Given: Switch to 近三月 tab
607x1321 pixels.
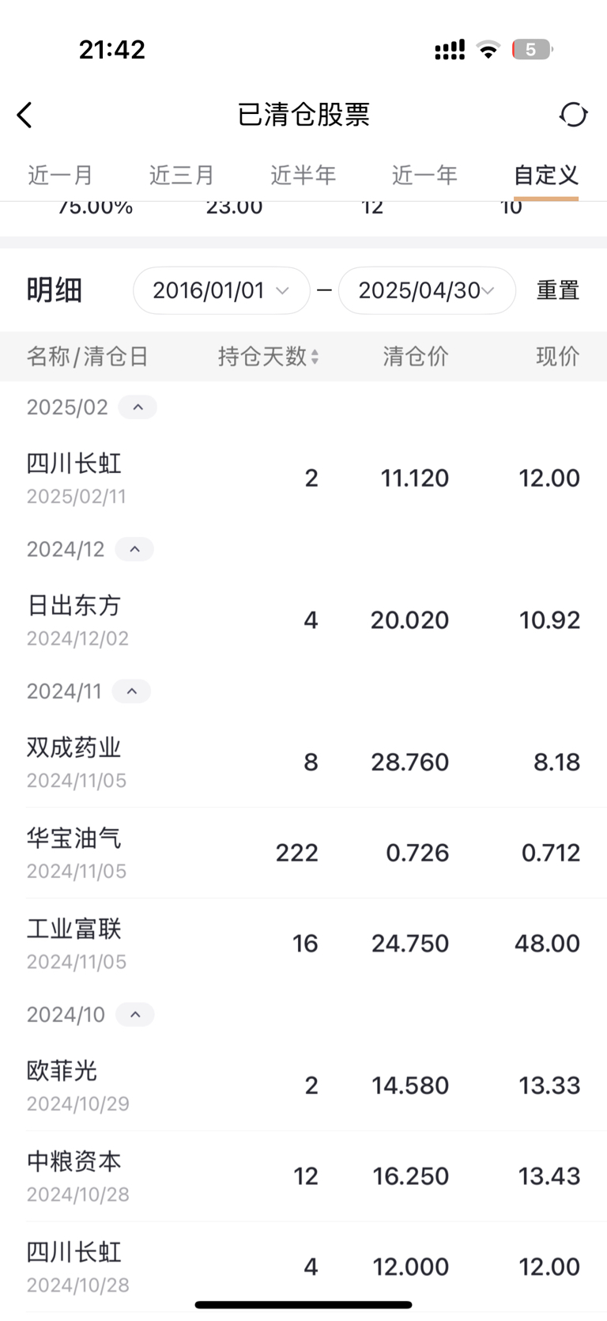Looking at the screenshot, I should (x=182, y=175).
